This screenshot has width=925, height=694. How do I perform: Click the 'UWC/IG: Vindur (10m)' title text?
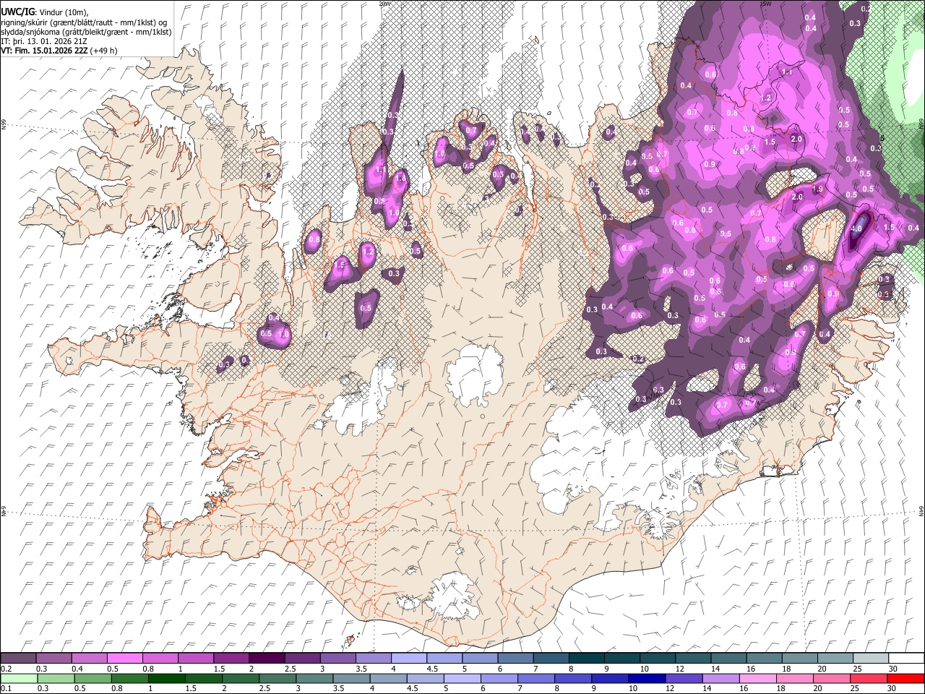tap(44, 12)
